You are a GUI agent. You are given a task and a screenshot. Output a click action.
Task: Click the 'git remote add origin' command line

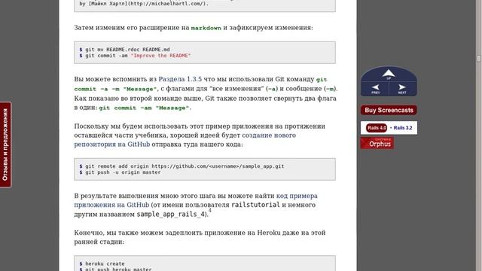pyautogui.click(x=182, y=166)
